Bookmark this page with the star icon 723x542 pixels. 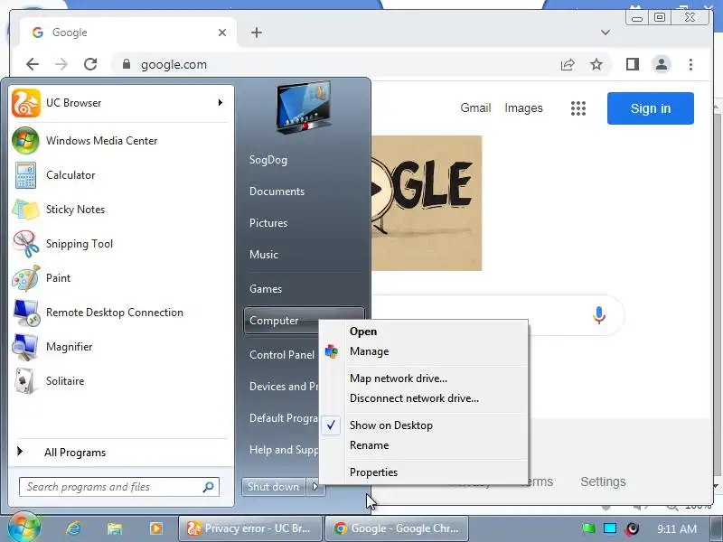596,64
